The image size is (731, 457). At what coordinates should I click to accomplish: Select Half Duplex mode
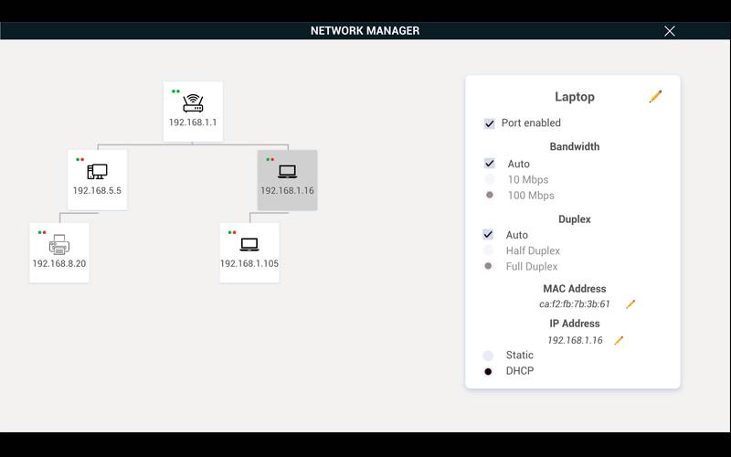coord(490,250)
